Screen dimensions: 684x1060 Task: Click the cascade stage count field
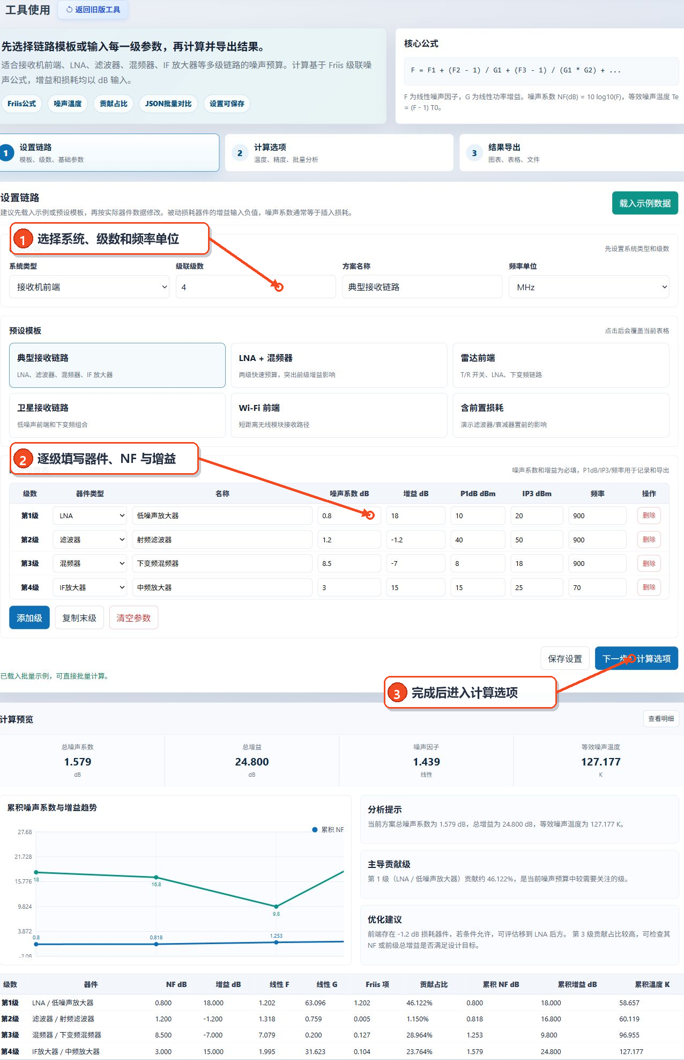pyautogui.click(x=256, y=287)
